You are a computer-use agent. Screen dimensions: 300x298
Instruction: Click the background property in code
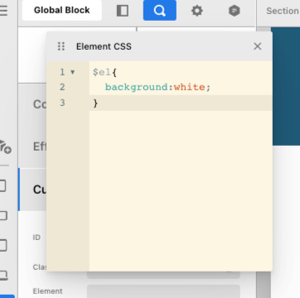pyautogui.click(x=137, y=88)
